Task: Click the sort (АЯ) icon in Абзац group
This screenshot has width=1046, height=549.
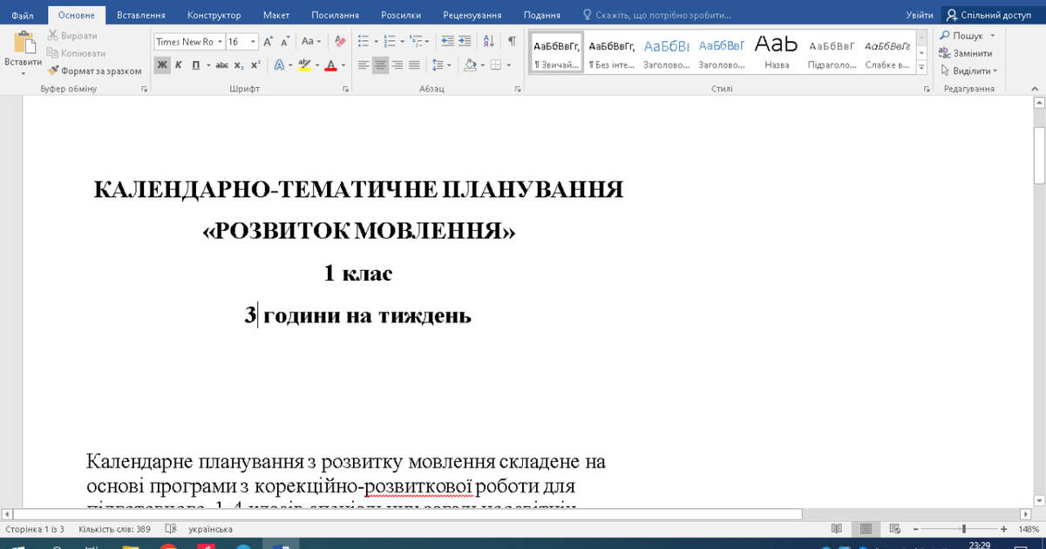Action: (488, 40)
